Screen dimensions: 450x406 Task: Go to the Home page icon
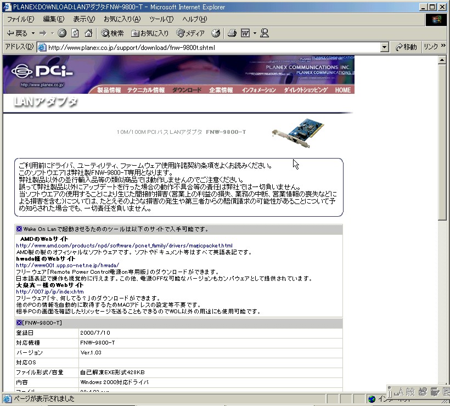[88, 33]
